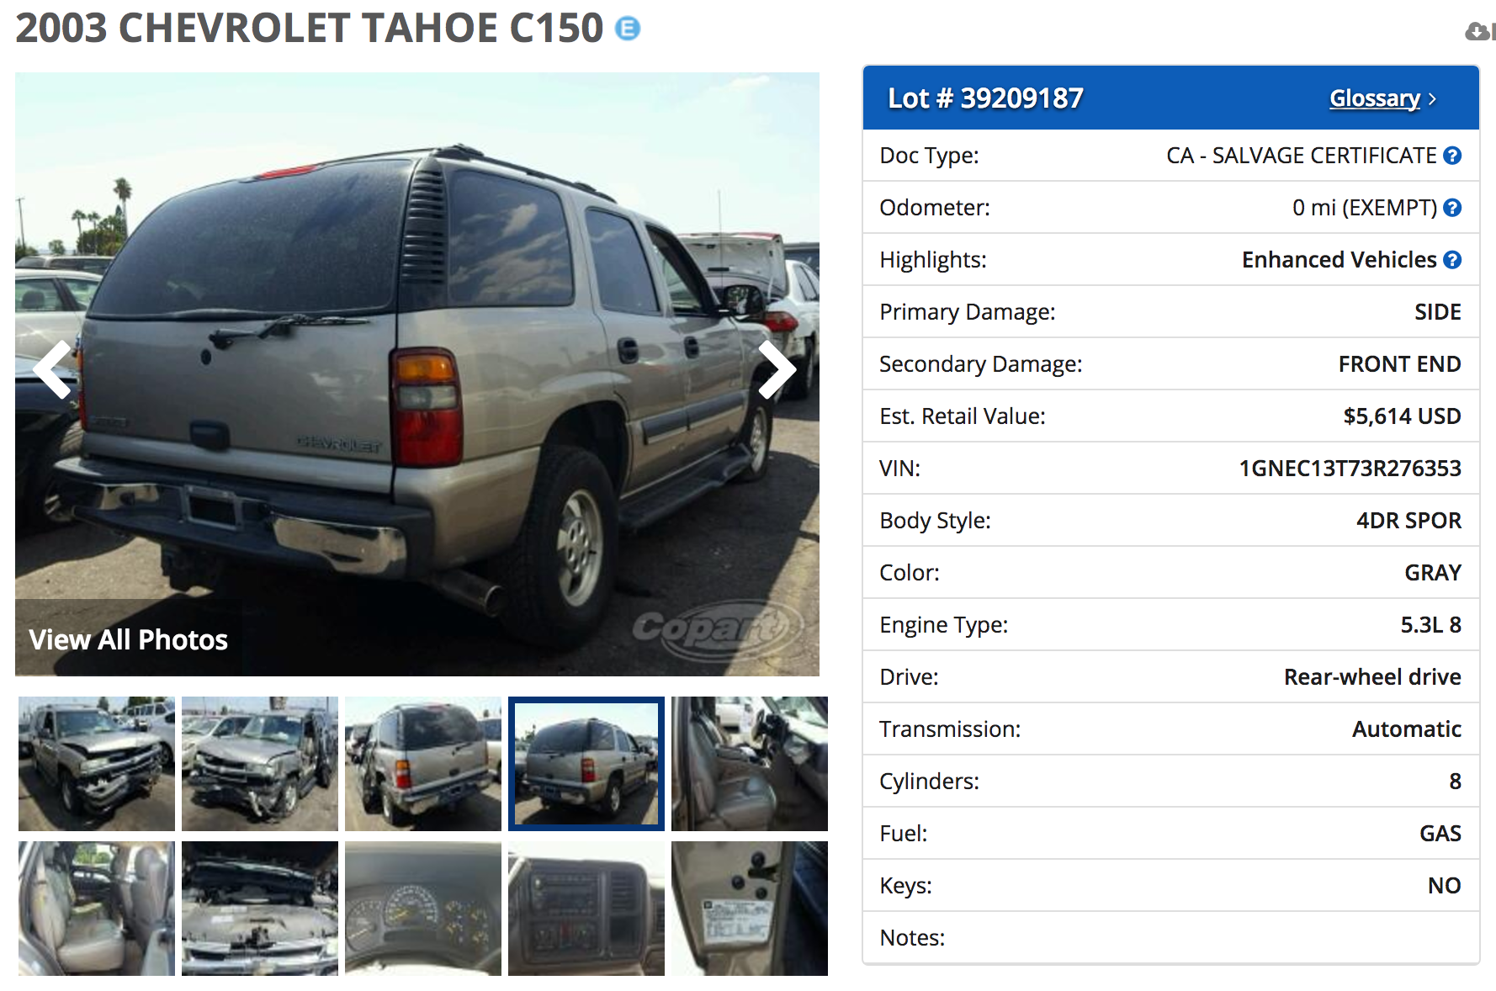Select the front damage thumbnail photo

[x=97, y=764]
